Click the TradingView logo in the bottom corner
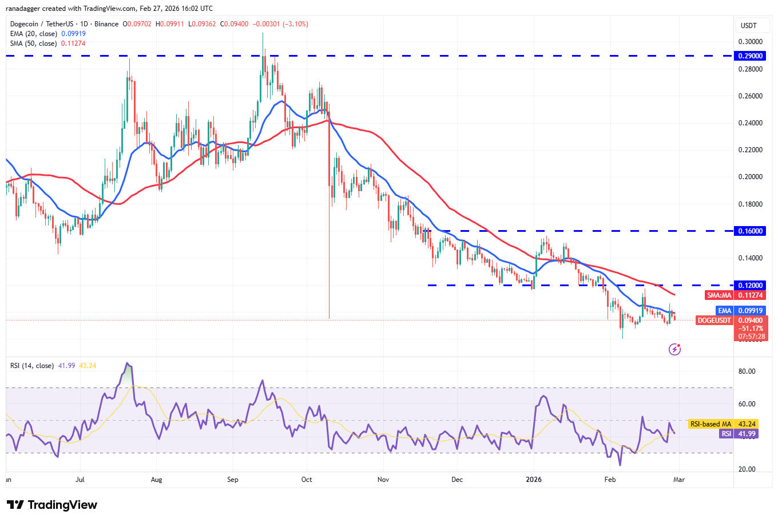Image resolution: width=778 pixels, height=522 pixels. [x=50, y=505]
